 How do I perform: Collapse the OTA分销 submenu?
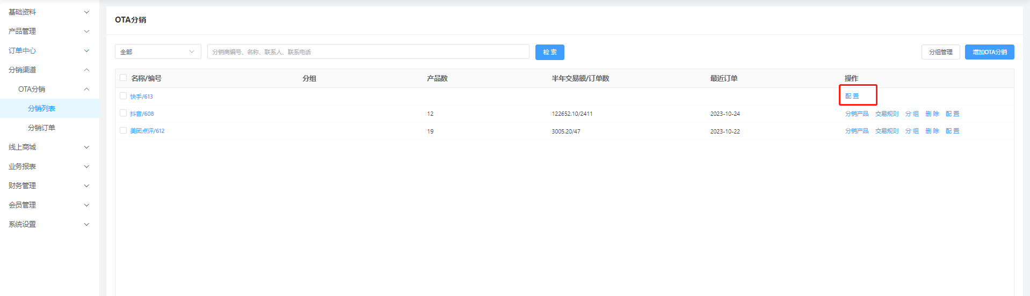[x=54, y=89]
